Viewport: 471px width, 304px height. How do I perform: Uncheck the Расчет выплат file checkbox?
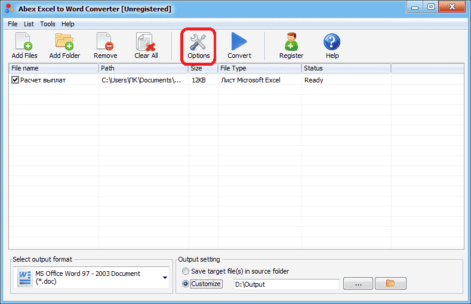click(x=15, y=80)
